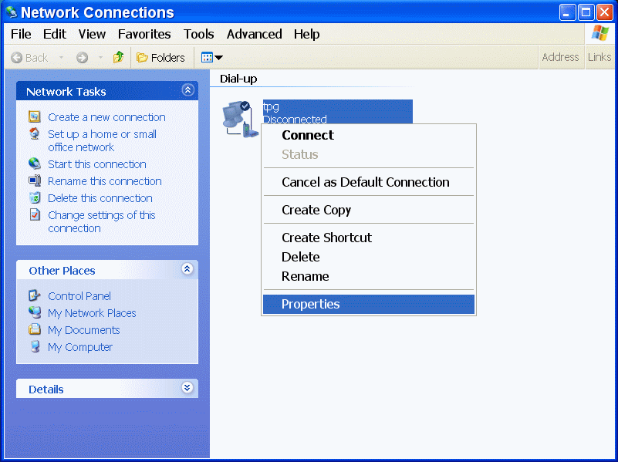Open the My Documents link
Screen dimensions: 618x462
(83, 329)
